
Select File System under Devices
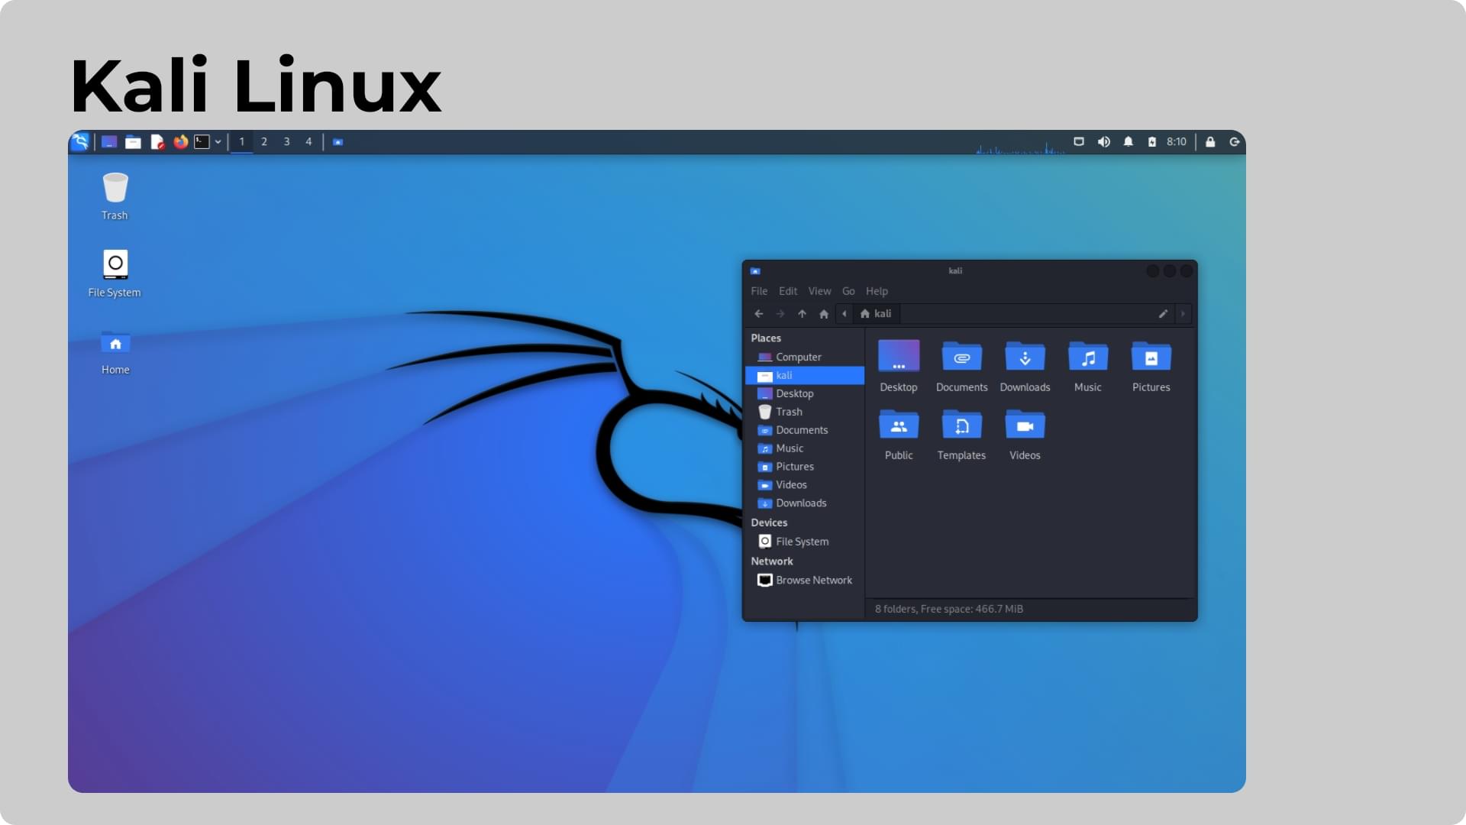(805, 542)
